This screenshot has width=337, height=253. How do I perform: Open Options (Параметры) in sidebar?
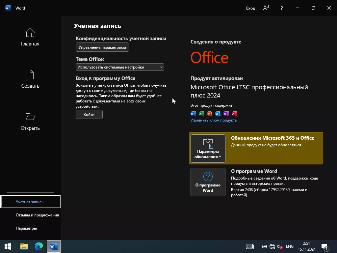pyautogui.click(x=26, y=228)
